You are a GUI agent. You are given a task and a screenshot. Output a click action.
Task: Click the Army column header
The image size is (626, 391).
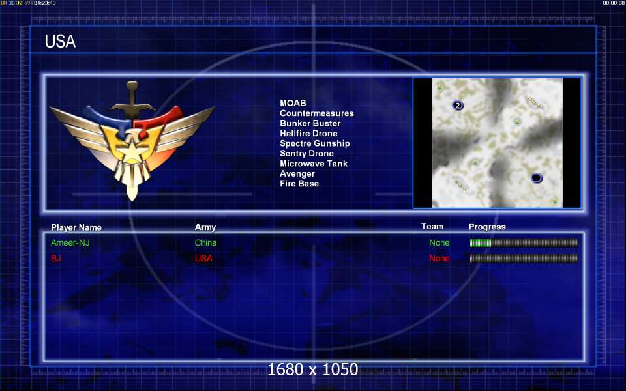(205, 227)
